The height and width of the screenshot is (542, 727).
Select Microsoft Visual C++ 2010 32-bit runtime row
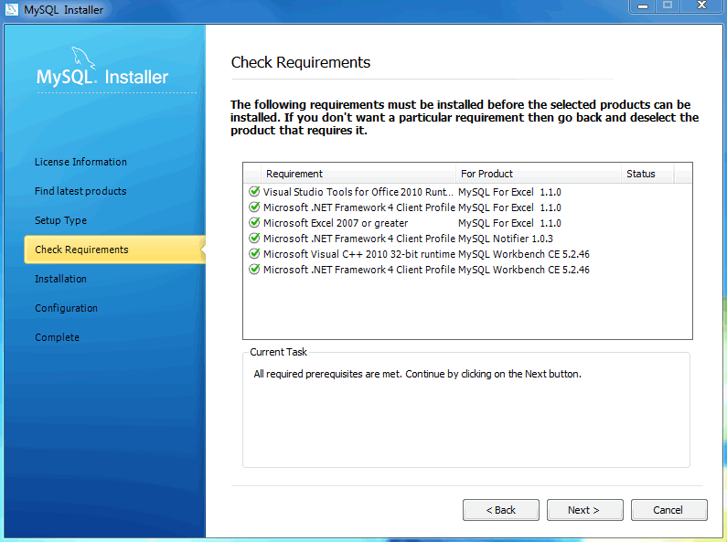pos(467,254)
